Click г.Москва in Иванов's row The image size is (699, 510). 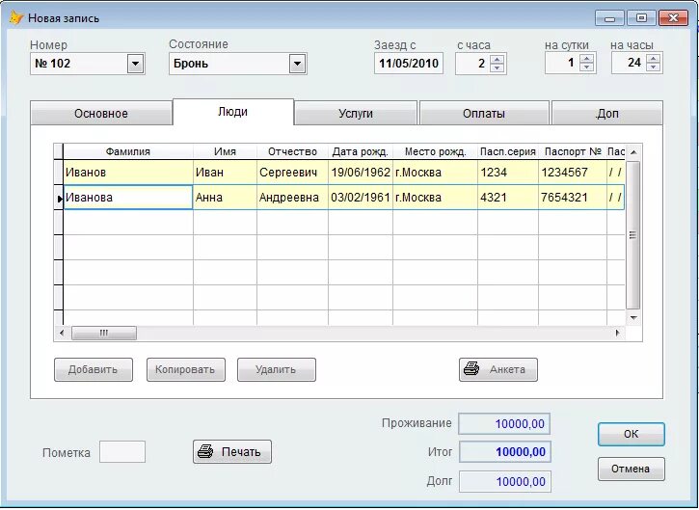(x=435, y=172)
